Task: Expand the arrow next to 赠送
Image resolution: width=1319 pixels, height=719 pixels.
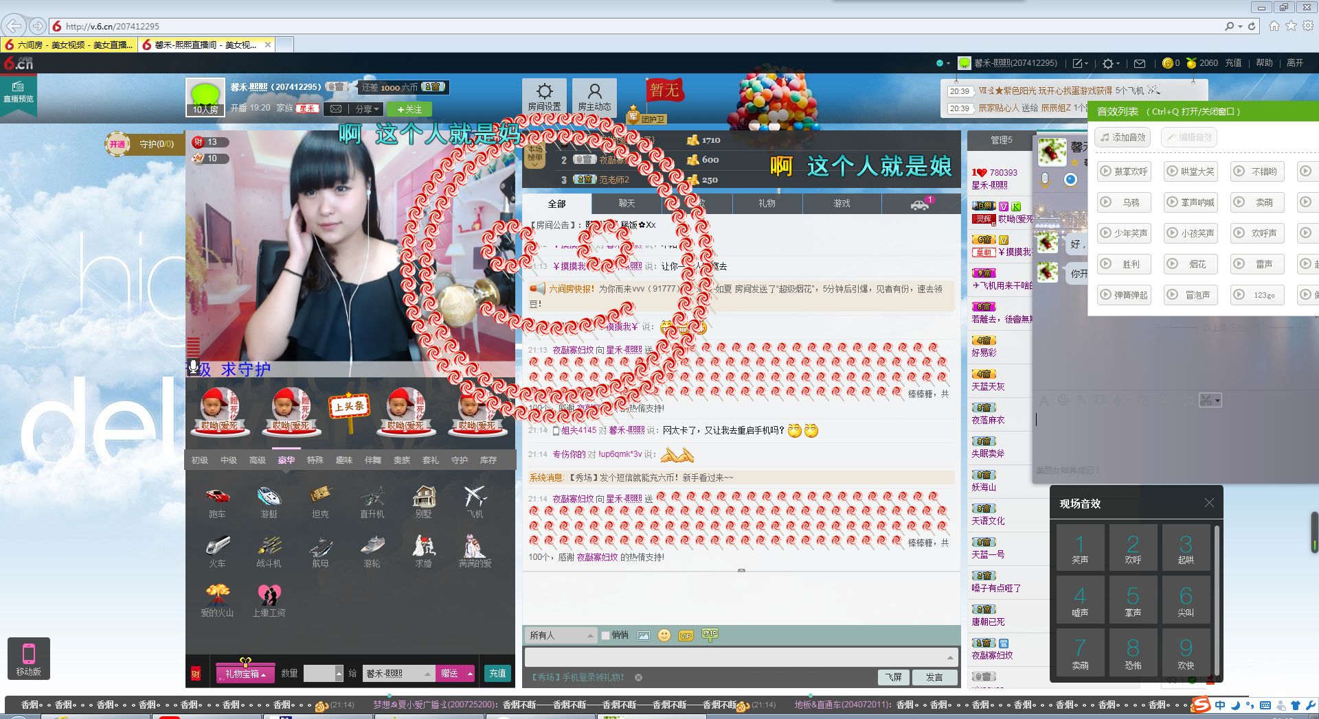Action: pos(470,674)
